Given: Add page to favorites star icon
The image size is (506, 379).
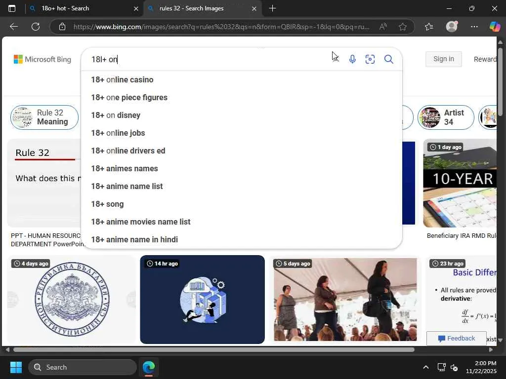Looking at the screenshot, I should pyautogui.click(x=402, y=27).
